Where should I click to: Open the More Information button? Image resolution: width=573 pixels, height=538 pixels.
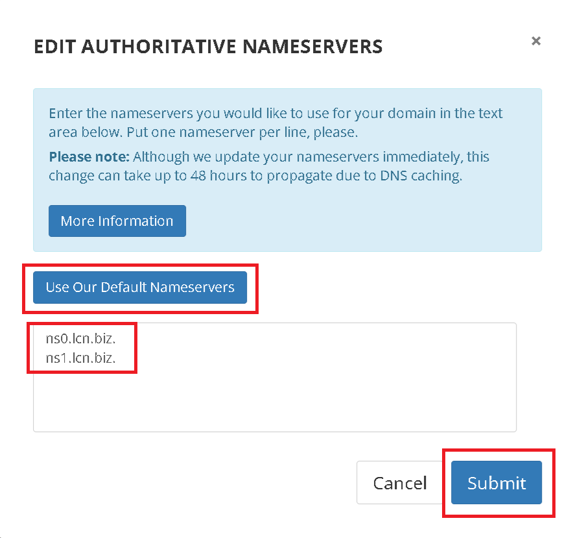117,221
